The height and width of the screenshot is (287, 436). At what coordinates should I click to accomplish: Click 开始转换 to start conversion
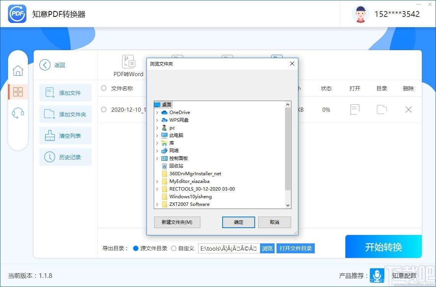[384, 247]
